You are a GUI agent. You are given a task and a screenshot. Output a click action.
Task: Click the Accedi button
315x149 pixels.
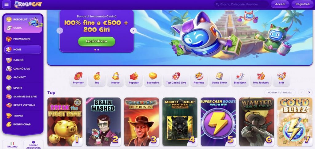(280, 4)
